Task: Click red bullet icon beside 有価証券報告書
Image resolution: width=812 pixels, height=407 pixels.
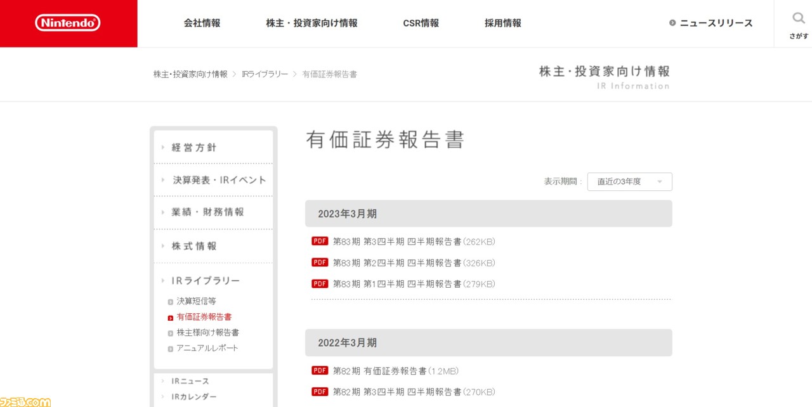Action: [x=171, y=318]
